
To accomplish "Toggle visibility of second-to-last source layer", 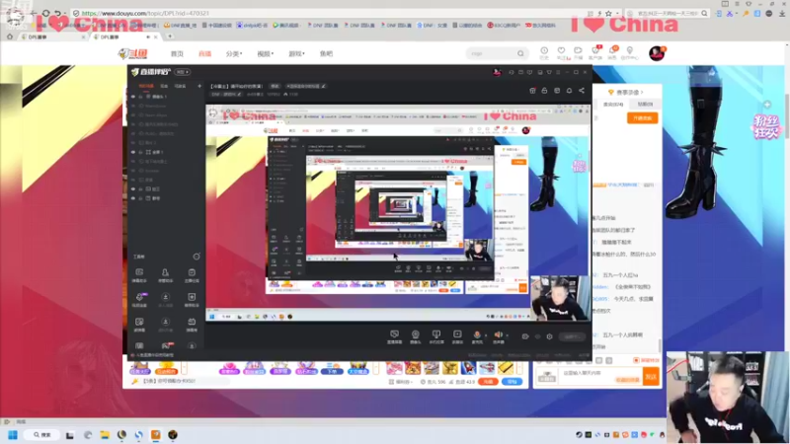I will click(x=133, y=188).
